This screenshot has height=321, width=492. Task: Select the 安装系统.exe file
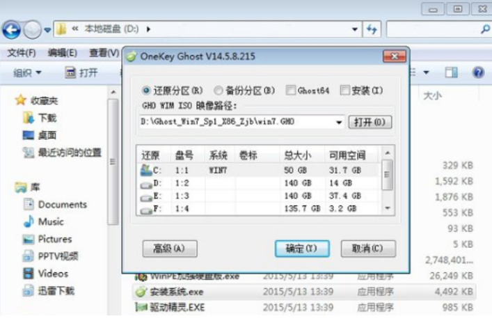coord(177,291)
